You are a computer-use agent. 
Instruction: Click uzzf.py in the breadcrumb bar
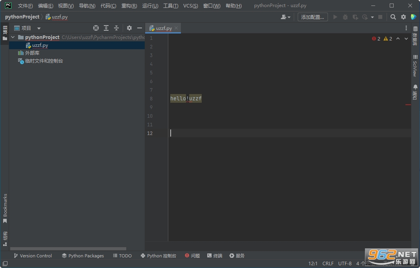[57, 17]
